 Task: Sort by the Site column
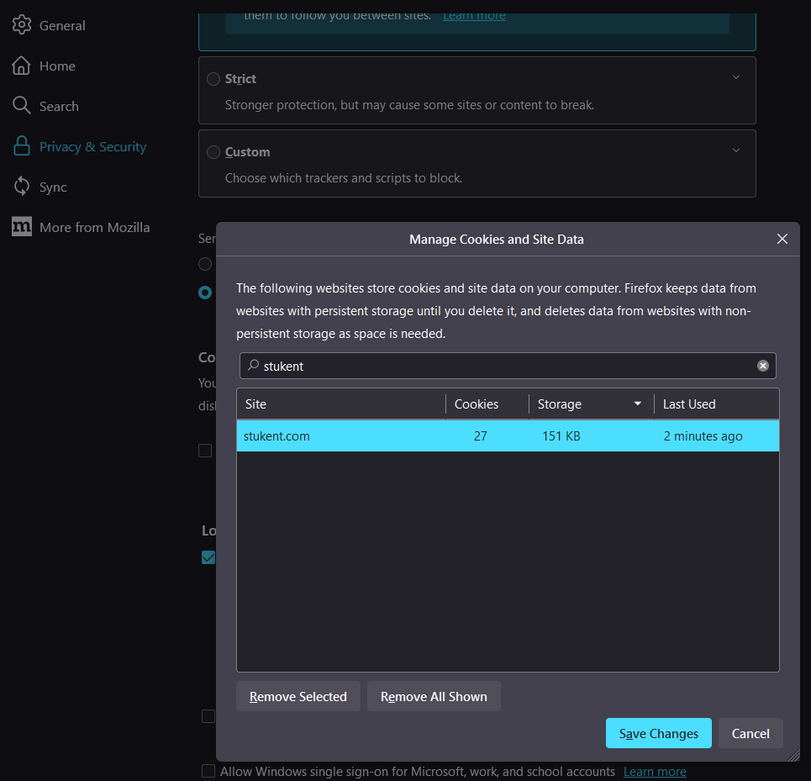(341, 404)
